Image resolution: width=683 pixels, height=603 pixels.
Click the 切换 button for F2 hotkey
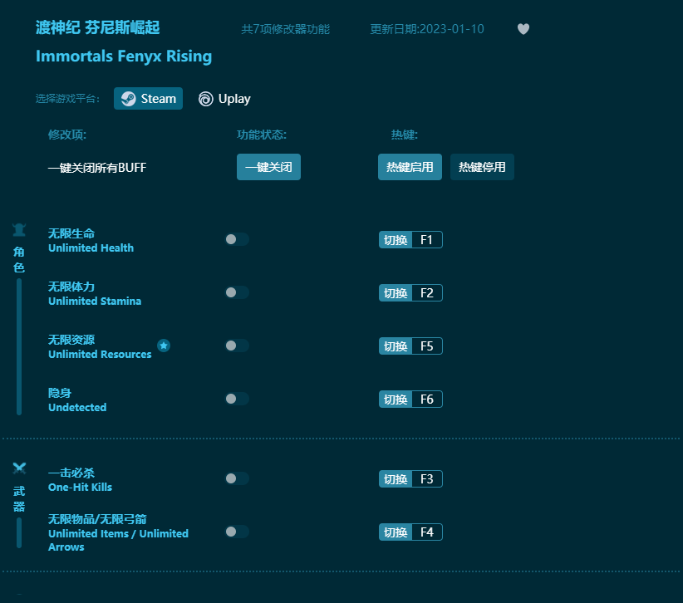pyautogui.click(x=396, y=293)
